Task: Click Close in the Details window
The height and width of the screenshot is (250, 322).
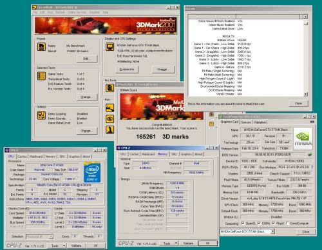Action: click(298, 103)
